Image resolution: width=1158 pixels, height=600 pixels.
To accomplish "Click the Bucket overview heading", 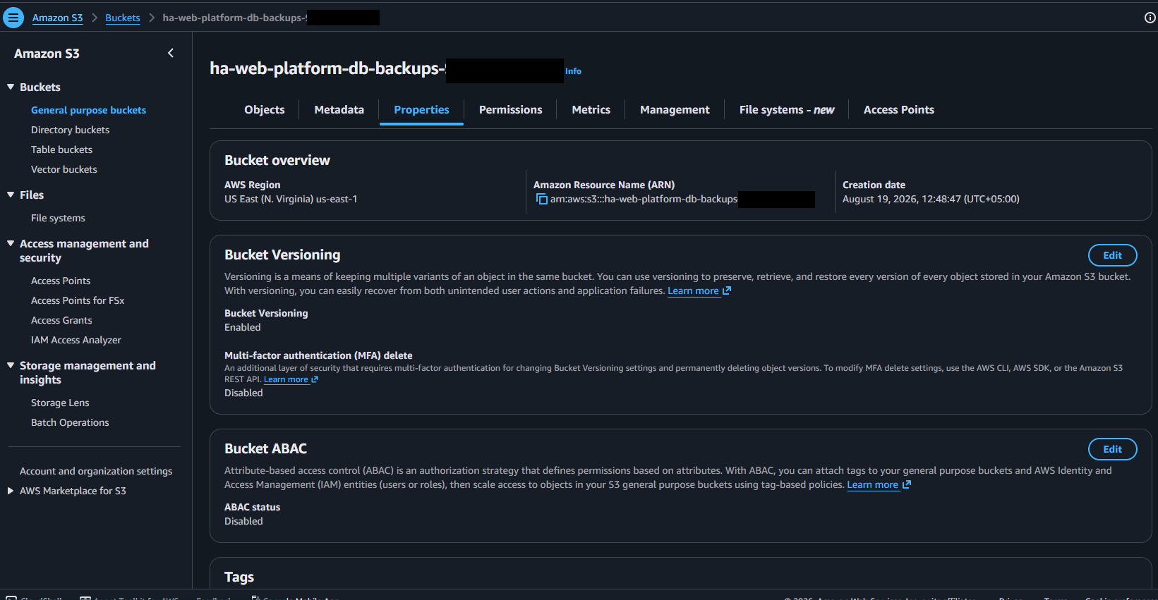I will point(277,160).
